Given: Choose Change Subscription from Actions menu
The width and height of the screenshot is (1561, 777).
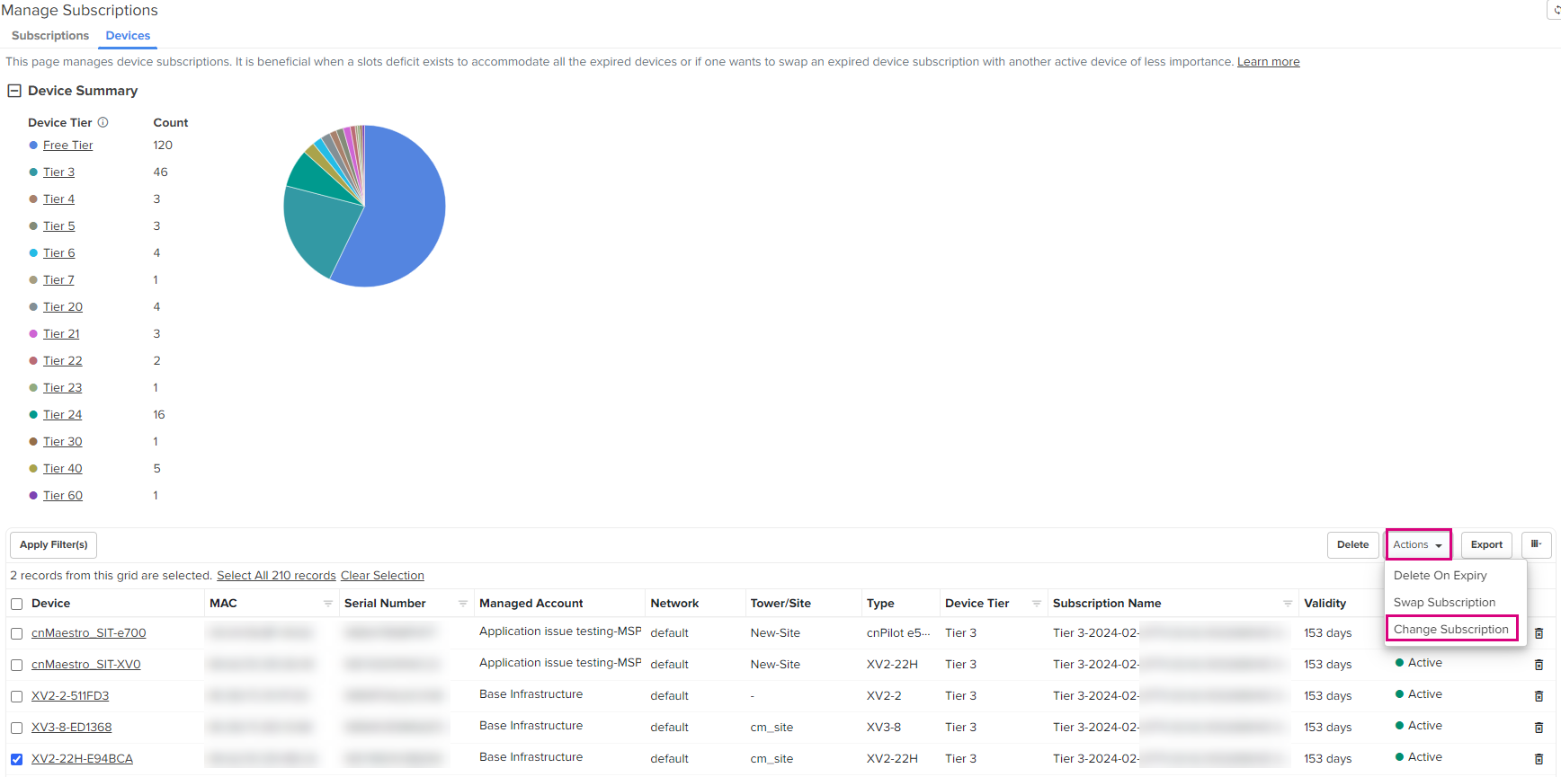Looking at the screenshot, I should click(x=1450, y=629).
